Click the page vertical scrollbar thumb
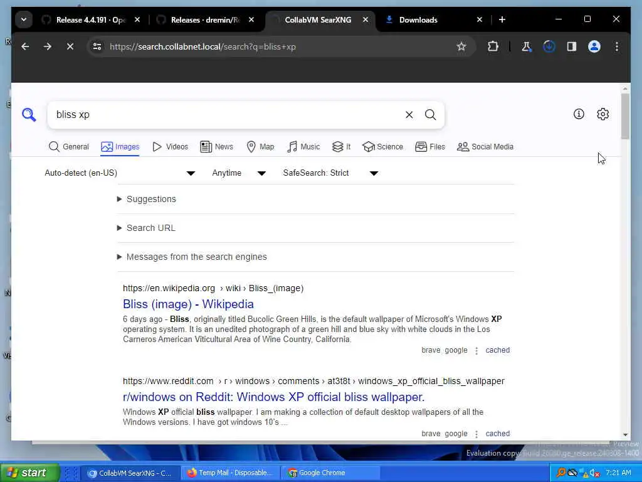 pos(625,116)
